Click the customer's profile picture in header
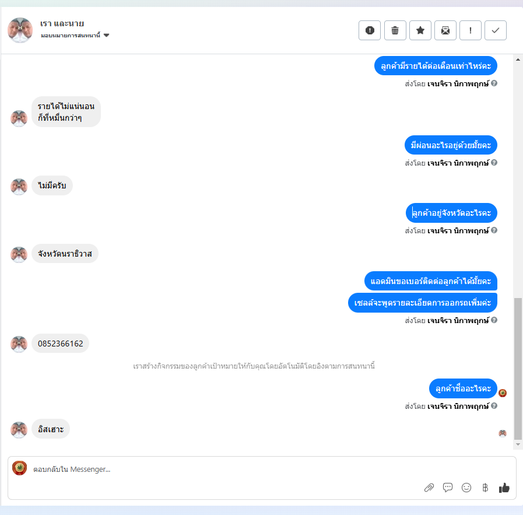523x515 pixels. (x=20, y=30)
